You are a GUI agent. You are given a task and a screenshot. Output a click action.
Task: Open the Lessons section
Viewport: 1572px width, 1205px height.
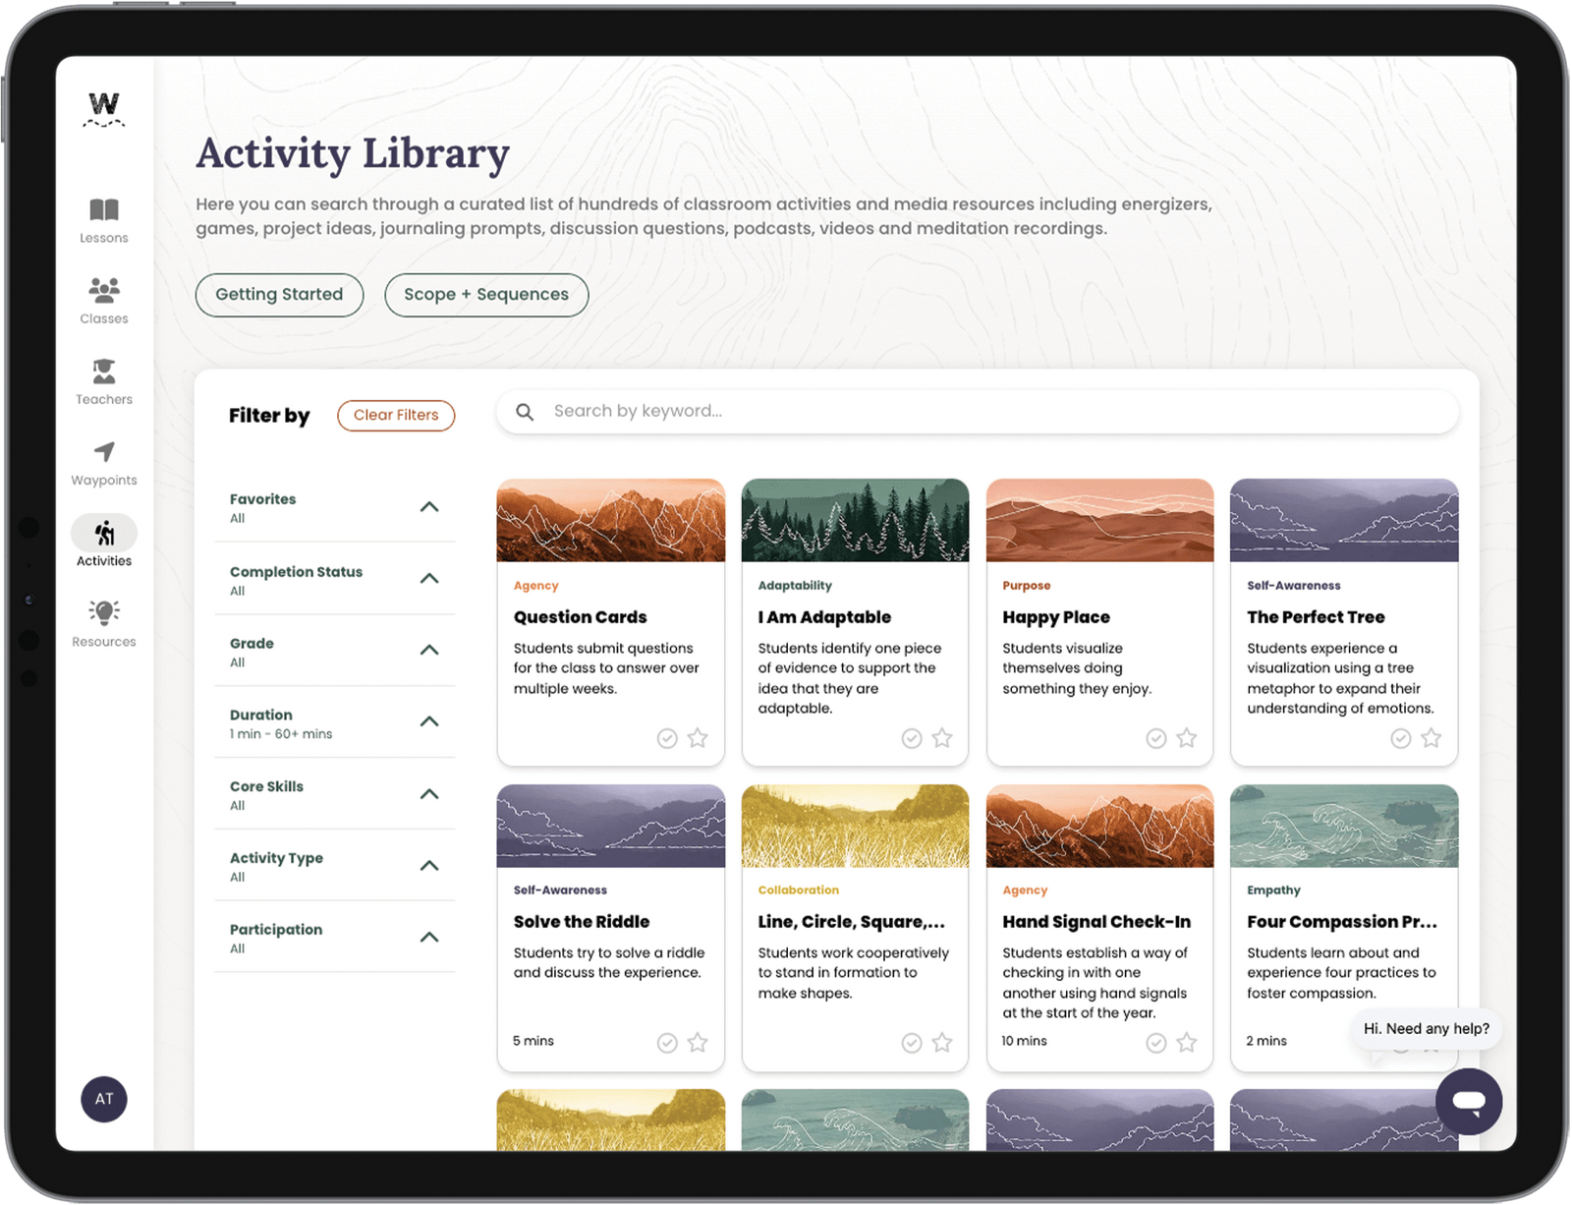(103, 209)
